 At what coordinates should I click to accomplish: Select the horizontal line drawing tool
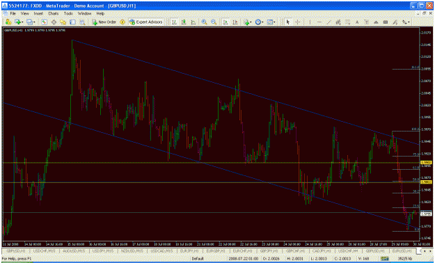pyautogui.click(x=319, y=22)
